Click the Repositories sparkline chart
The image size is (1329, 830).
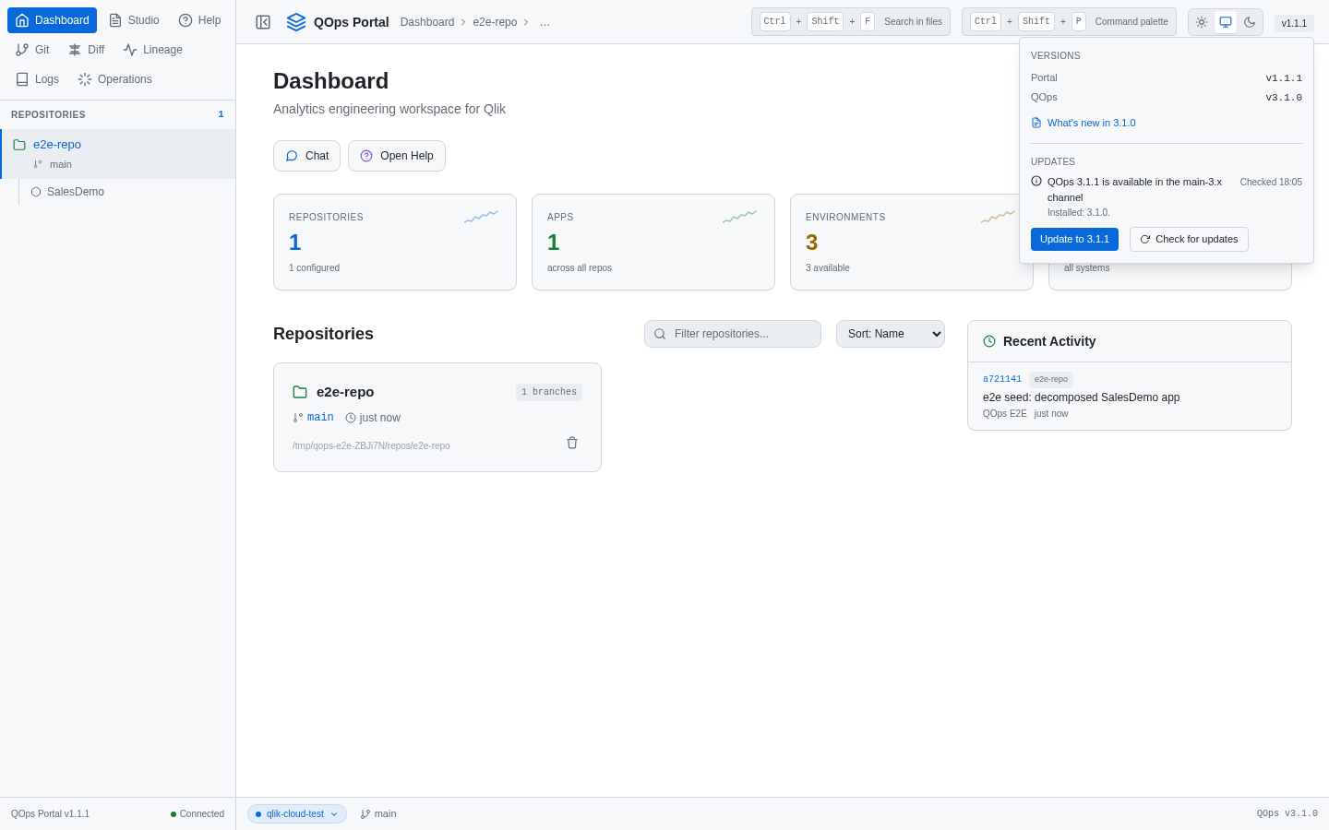(481, 217)
